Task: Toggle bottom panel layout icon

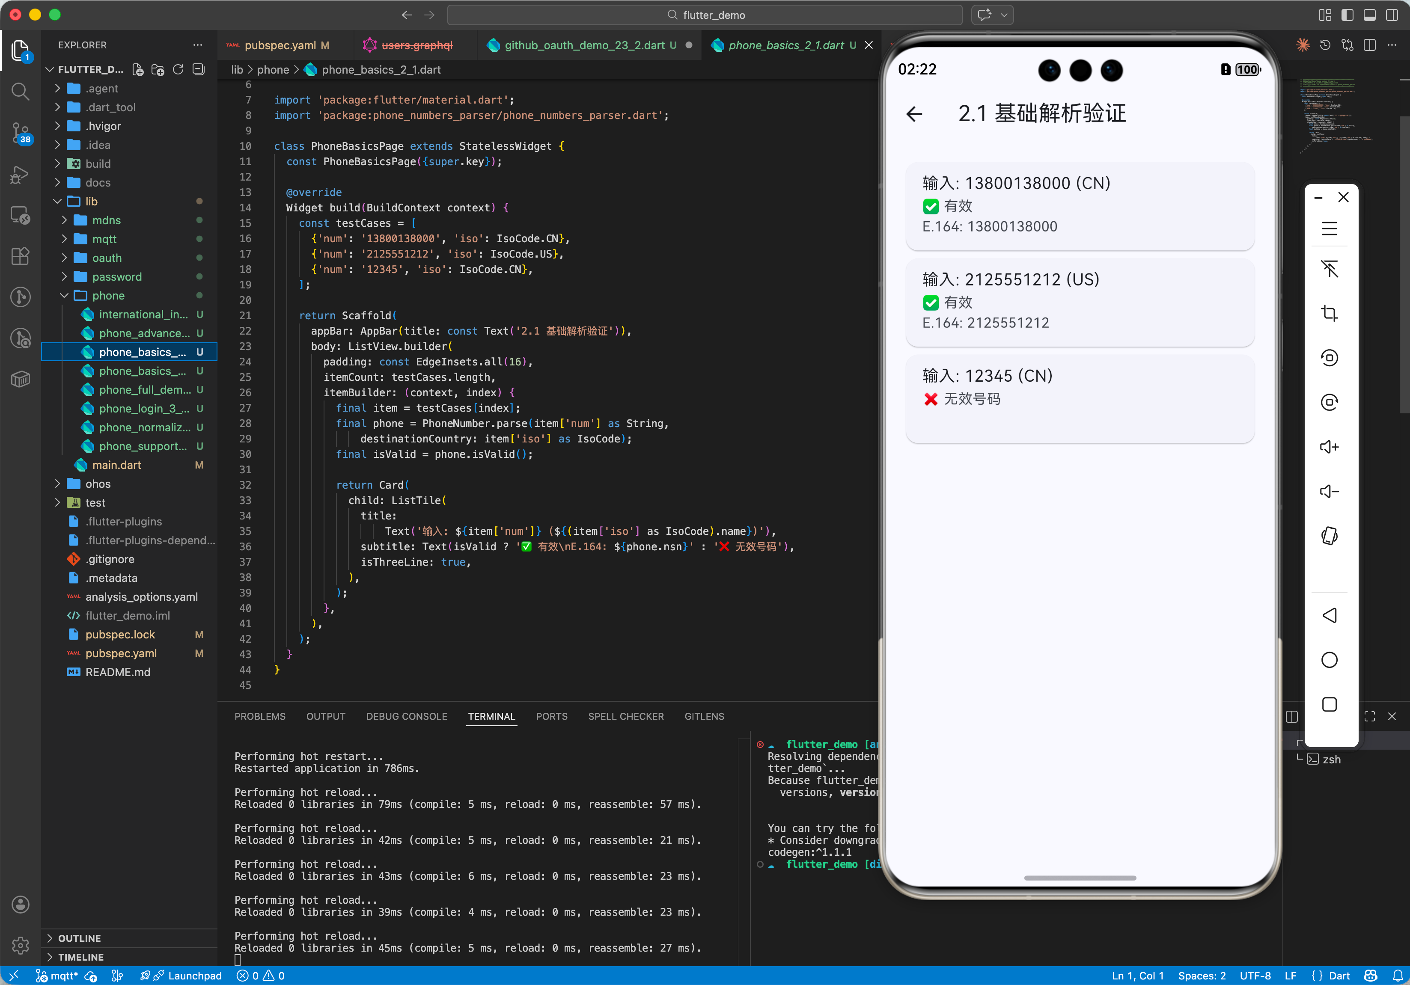Action: pos(1369,15)
